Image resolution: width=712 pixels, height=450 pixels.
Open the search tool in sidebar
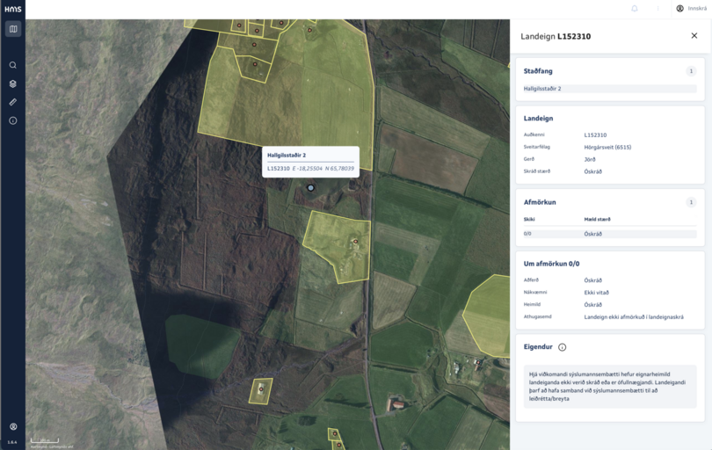click(13, 65)
